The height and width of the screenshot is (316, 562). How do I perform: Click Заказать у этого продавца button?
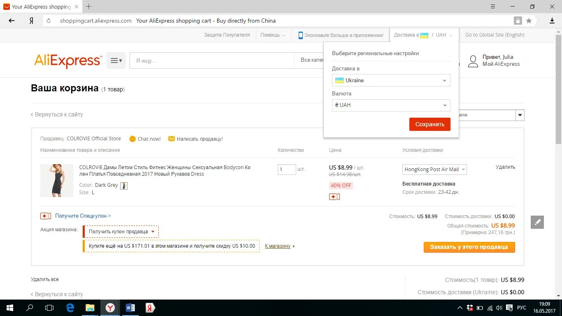pos(469,247)
